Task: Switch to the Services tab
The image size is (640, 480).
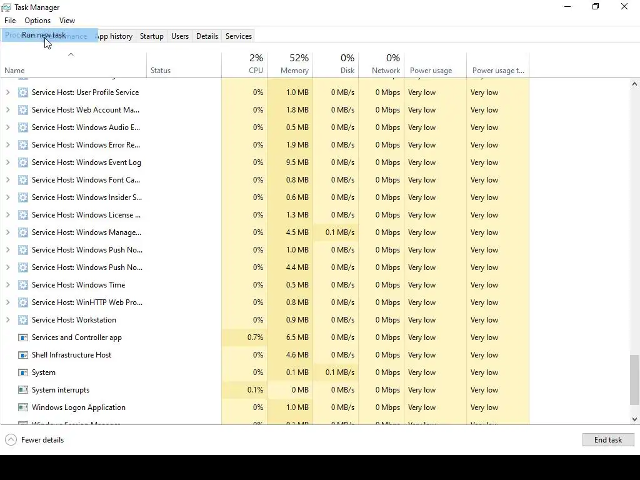Action: point(239,36)
